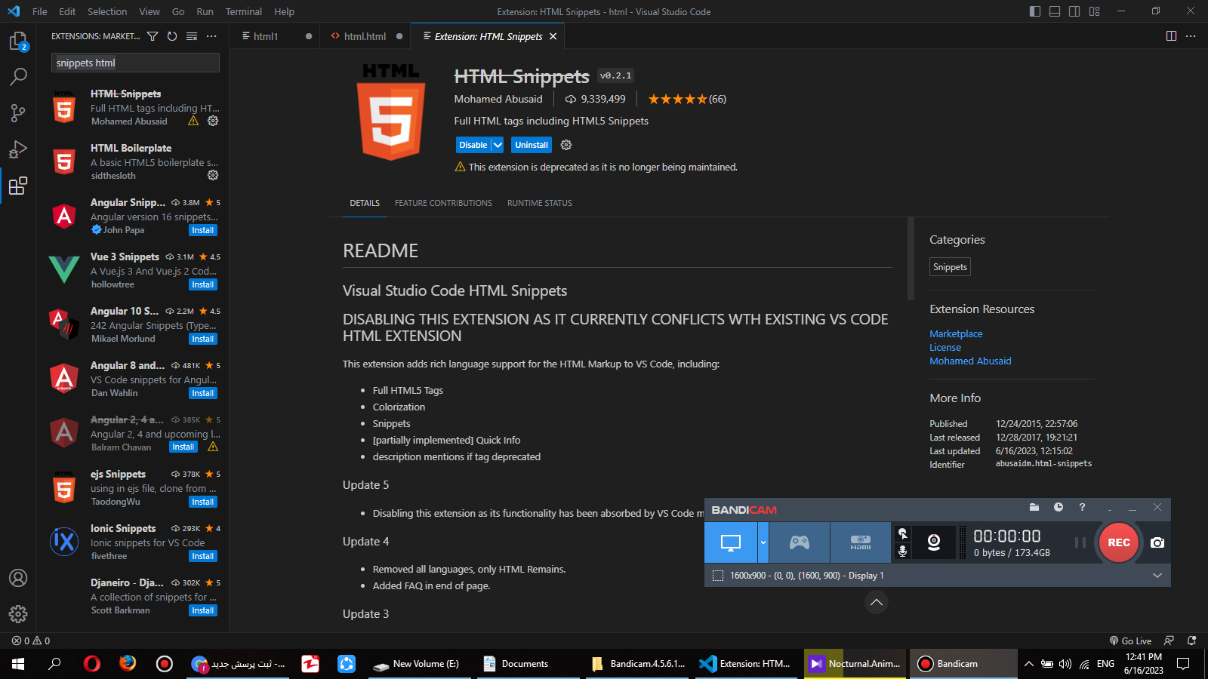Open the Explorer view in activity bar
Screen dimensions: 1208x679
(x=18, y=41)
